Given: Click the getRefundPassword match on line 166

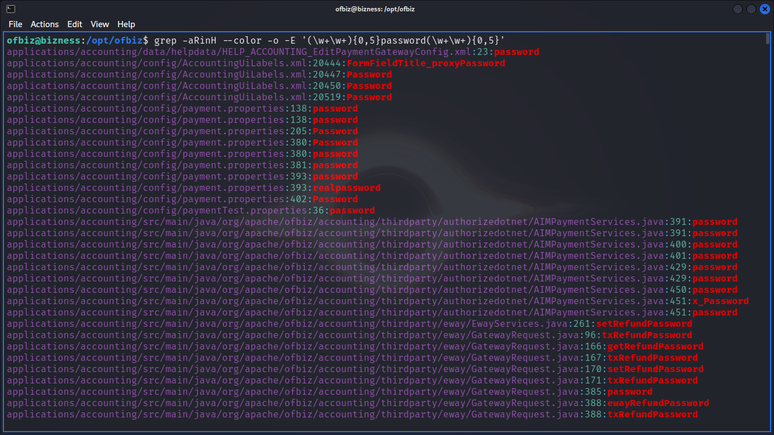Looking at the screenshot, I should tap(655, 347).
